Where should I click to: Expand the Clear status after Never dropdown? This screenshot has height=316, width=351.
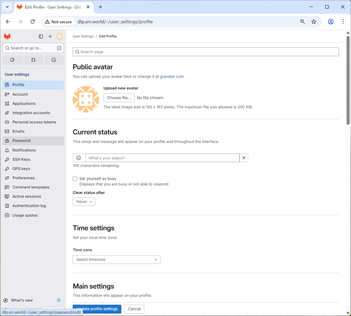pos(84,202)
